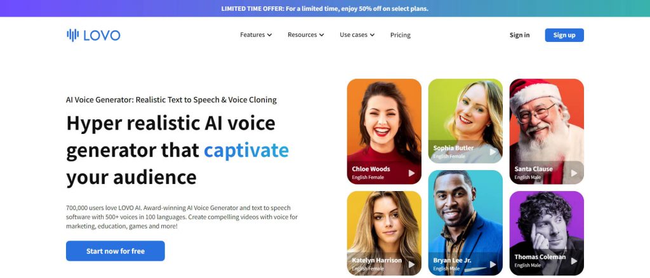Play Bryan Lee Jr. voice sample

pos(493,264)
